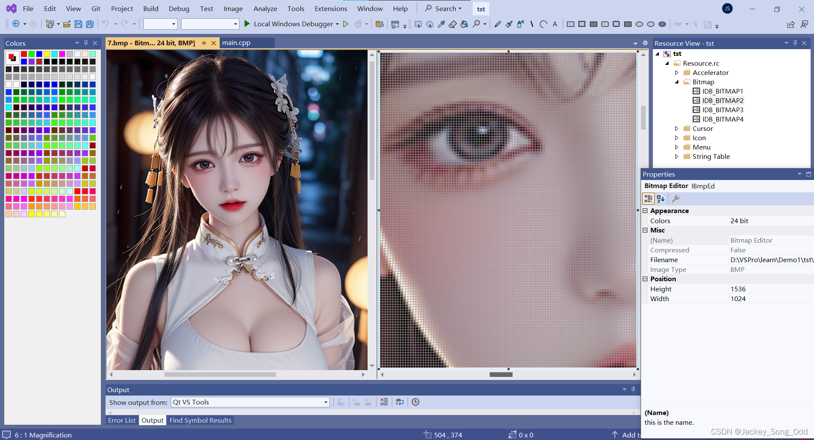Select the Magnify zoom tool
The width and height of the screenshot is (814, 440).
coord(477,24)
